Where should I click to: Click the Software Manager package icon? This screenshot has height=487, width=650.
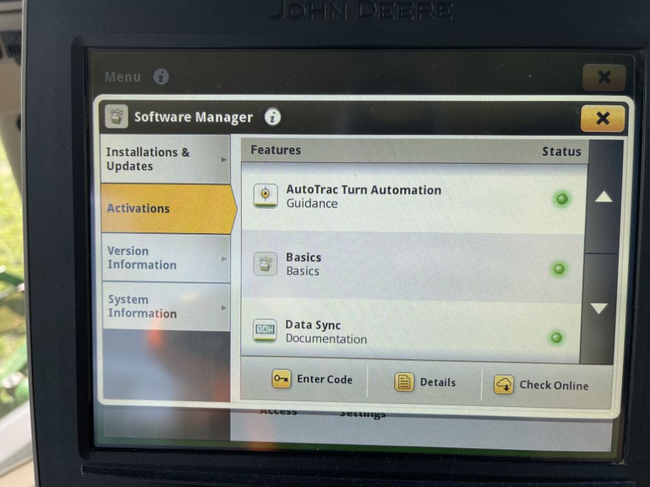[x=116, y=116]
